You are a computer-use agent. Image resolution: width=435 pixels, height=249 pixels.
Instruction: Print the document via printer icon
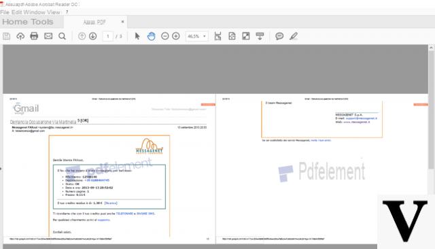coord(34,36)
